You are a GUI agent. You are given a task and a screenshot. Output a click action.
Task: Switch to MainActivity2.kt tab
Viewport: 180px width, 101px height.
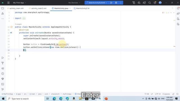[82, 8]
